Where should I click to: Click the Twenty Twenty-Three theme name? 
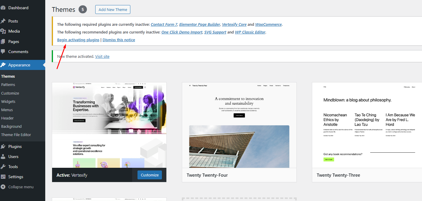click(338, 175)
